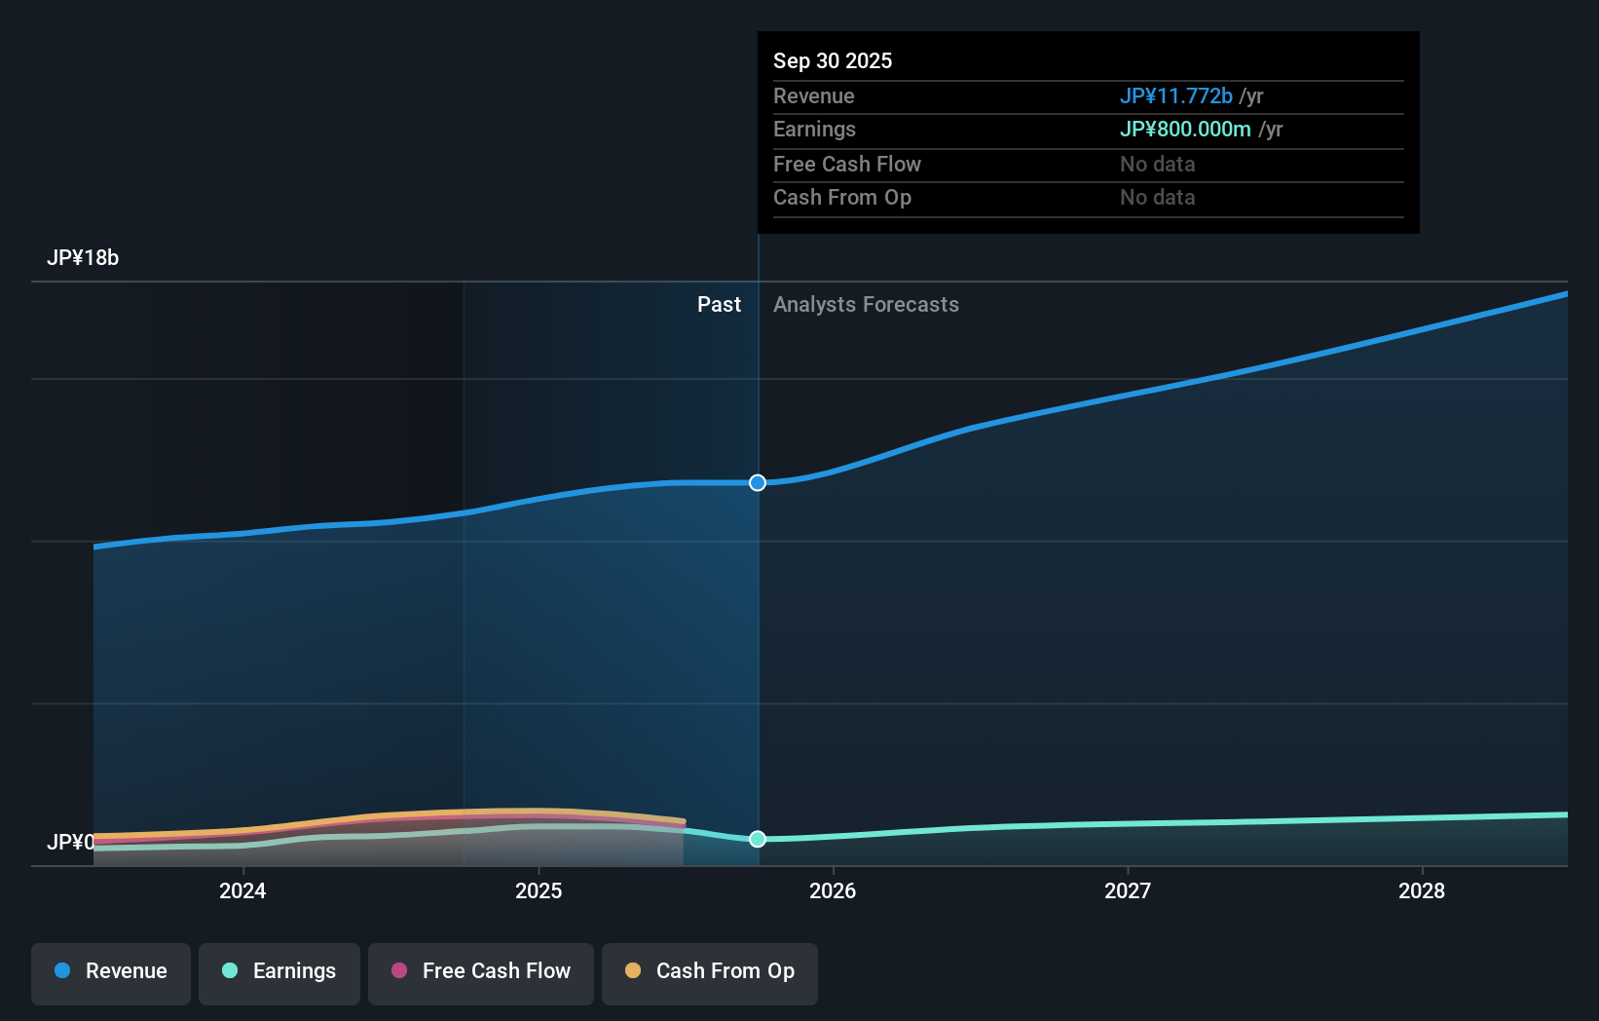The image size is (1599, 1021).
Task: Select the 2027 year label on timeline
Action: [x=1127, y=890]
